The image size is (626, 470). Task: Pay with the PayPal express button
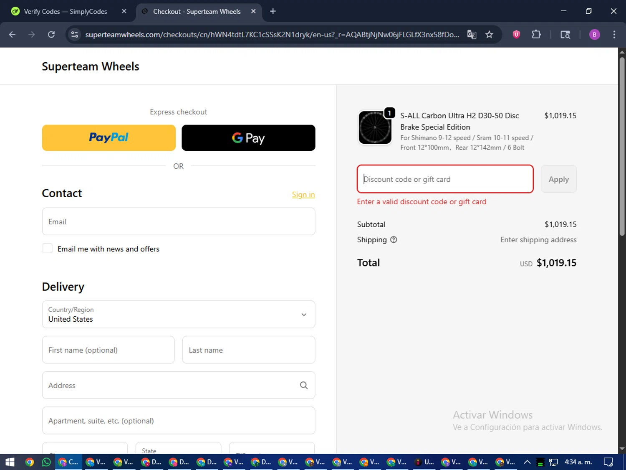(x=109, y=138)
